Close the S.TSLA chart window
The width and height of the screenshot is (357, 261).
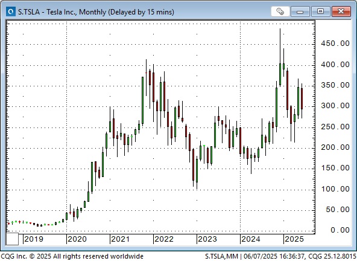point(341,11)
